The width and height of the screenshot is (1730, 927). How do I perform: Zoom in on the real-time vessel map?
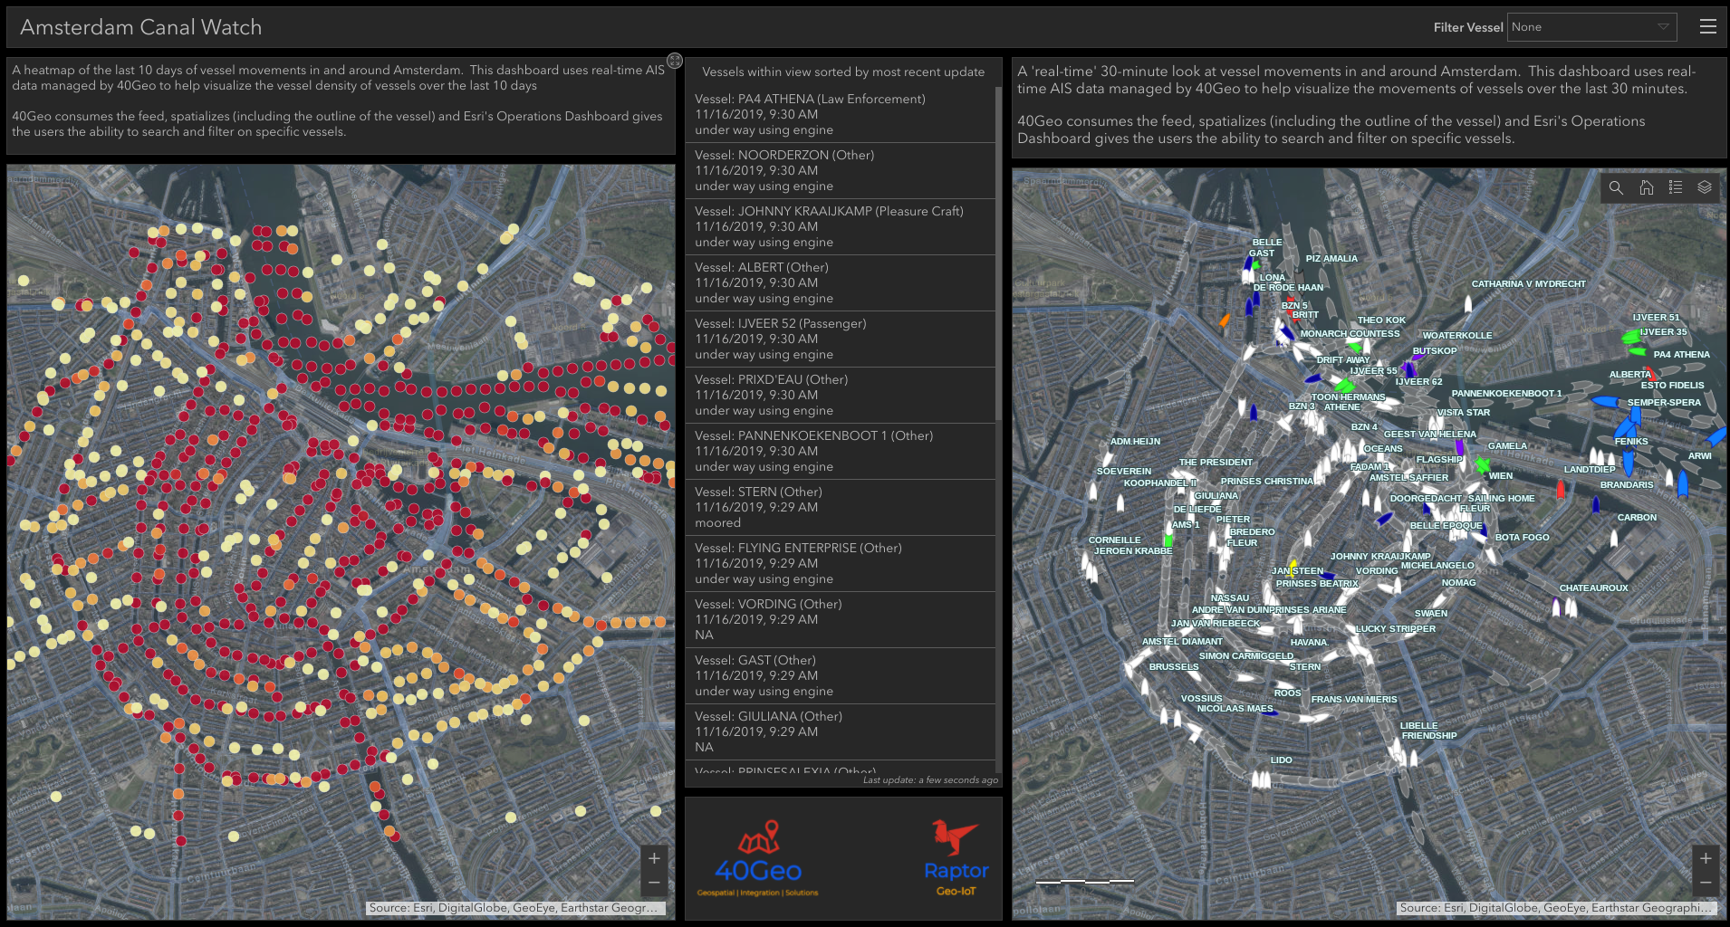[x=1706, y=857]
